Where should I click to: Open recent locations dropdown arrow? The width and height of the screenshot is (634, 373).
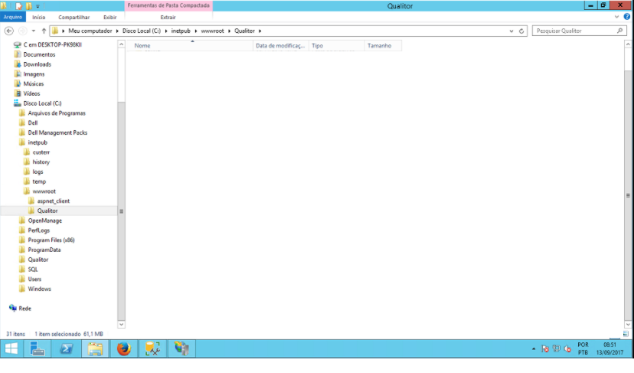click(34, 31)
